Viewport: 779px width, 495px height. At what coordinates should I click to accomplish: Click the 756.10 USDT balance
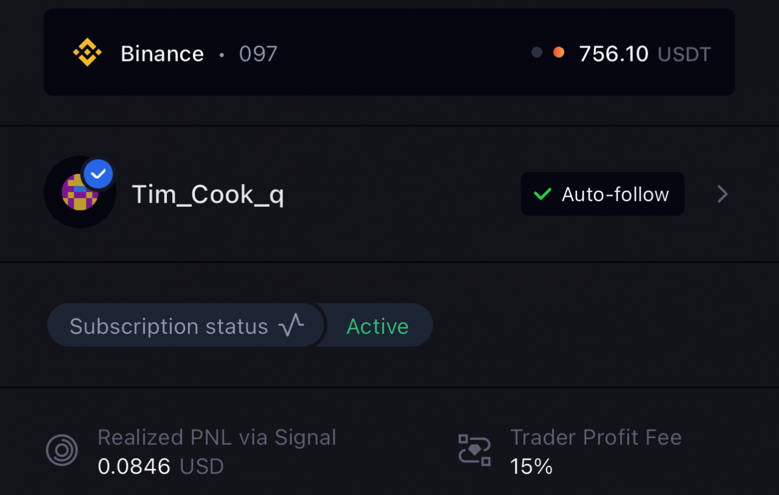pyautogui.click(x=645, y=54)
